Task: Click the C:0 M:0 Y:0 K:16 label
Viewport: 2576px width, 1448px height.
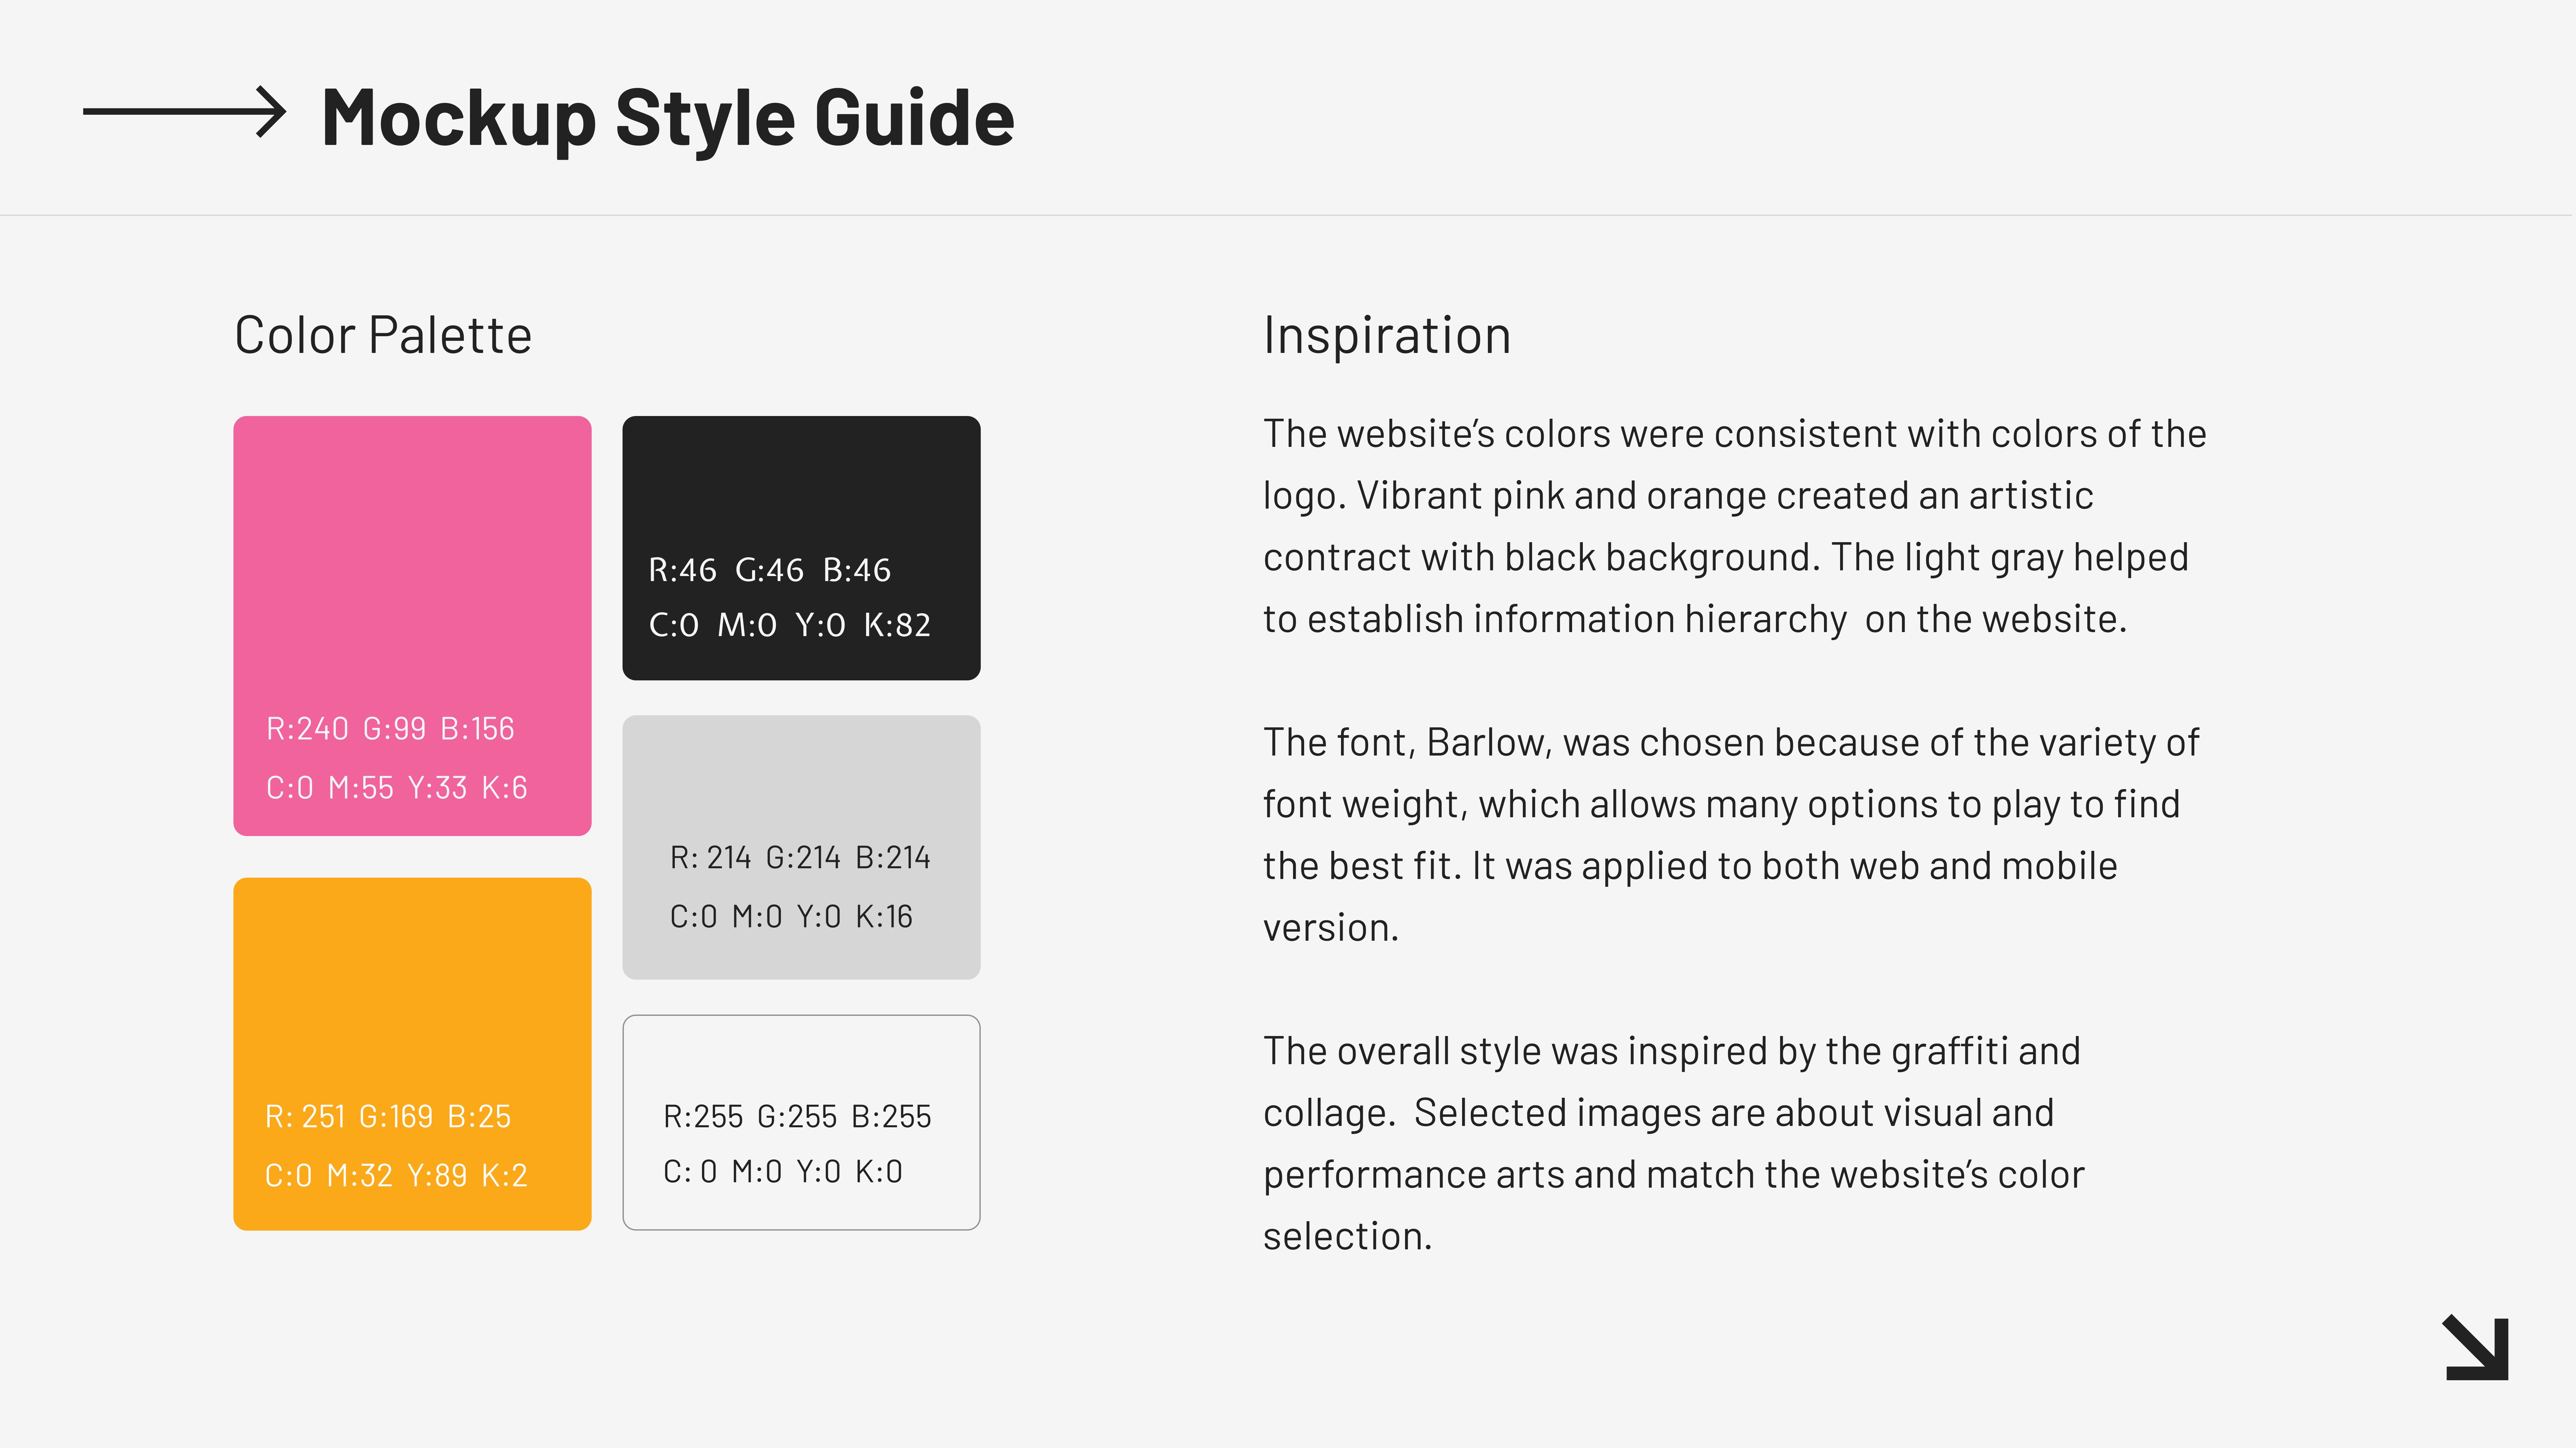Action: point(791,917)
